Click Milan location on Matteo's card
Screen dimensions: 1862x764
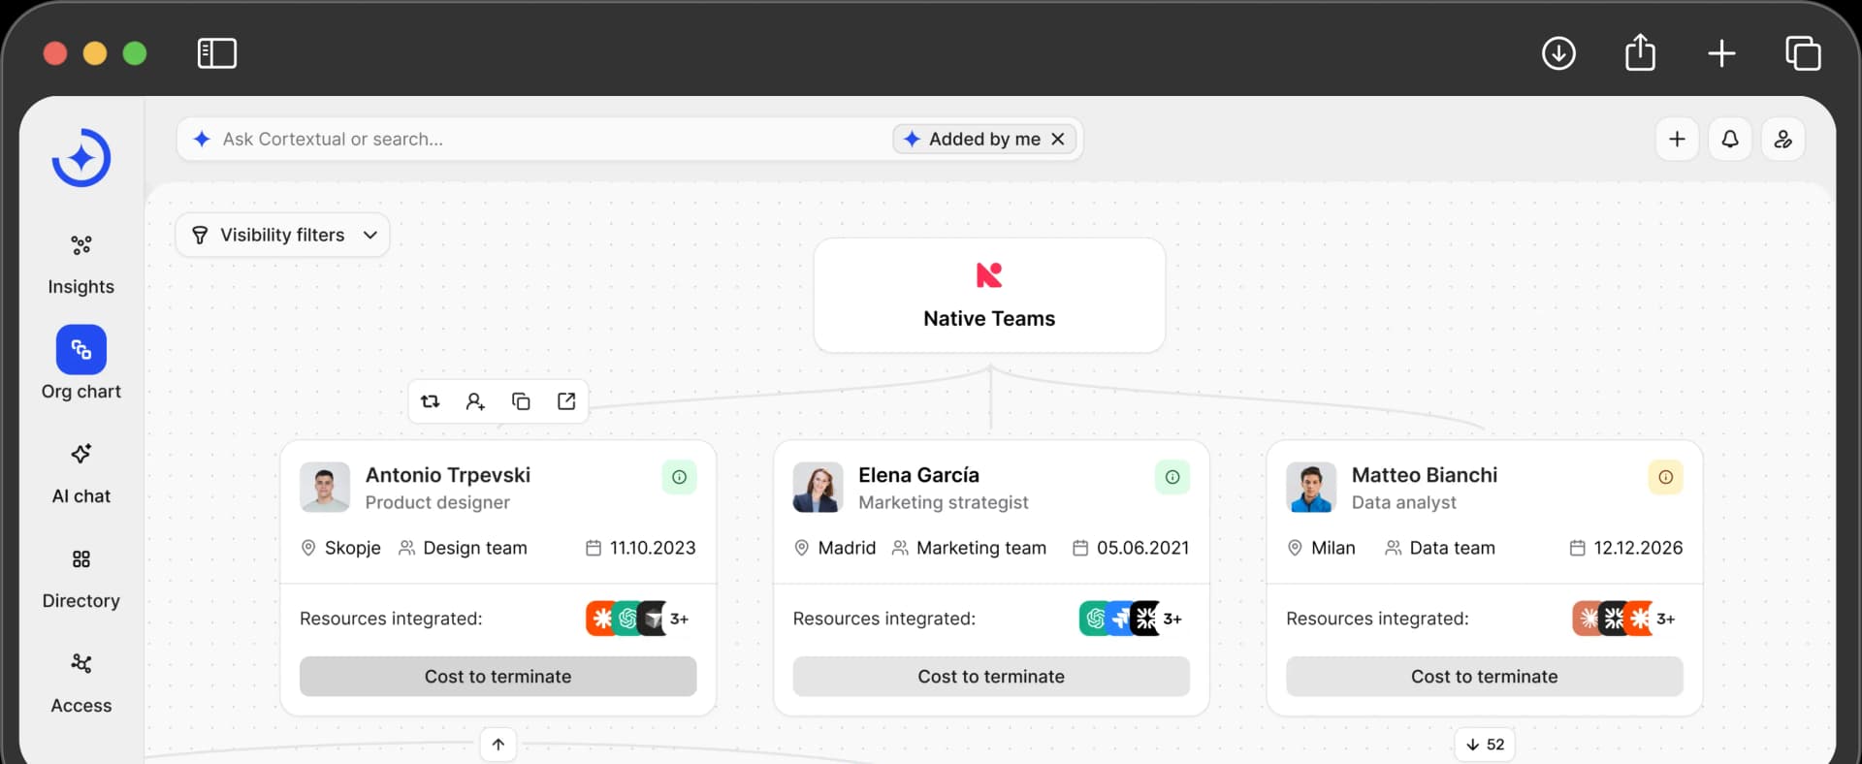click(x=1321, y=548)
